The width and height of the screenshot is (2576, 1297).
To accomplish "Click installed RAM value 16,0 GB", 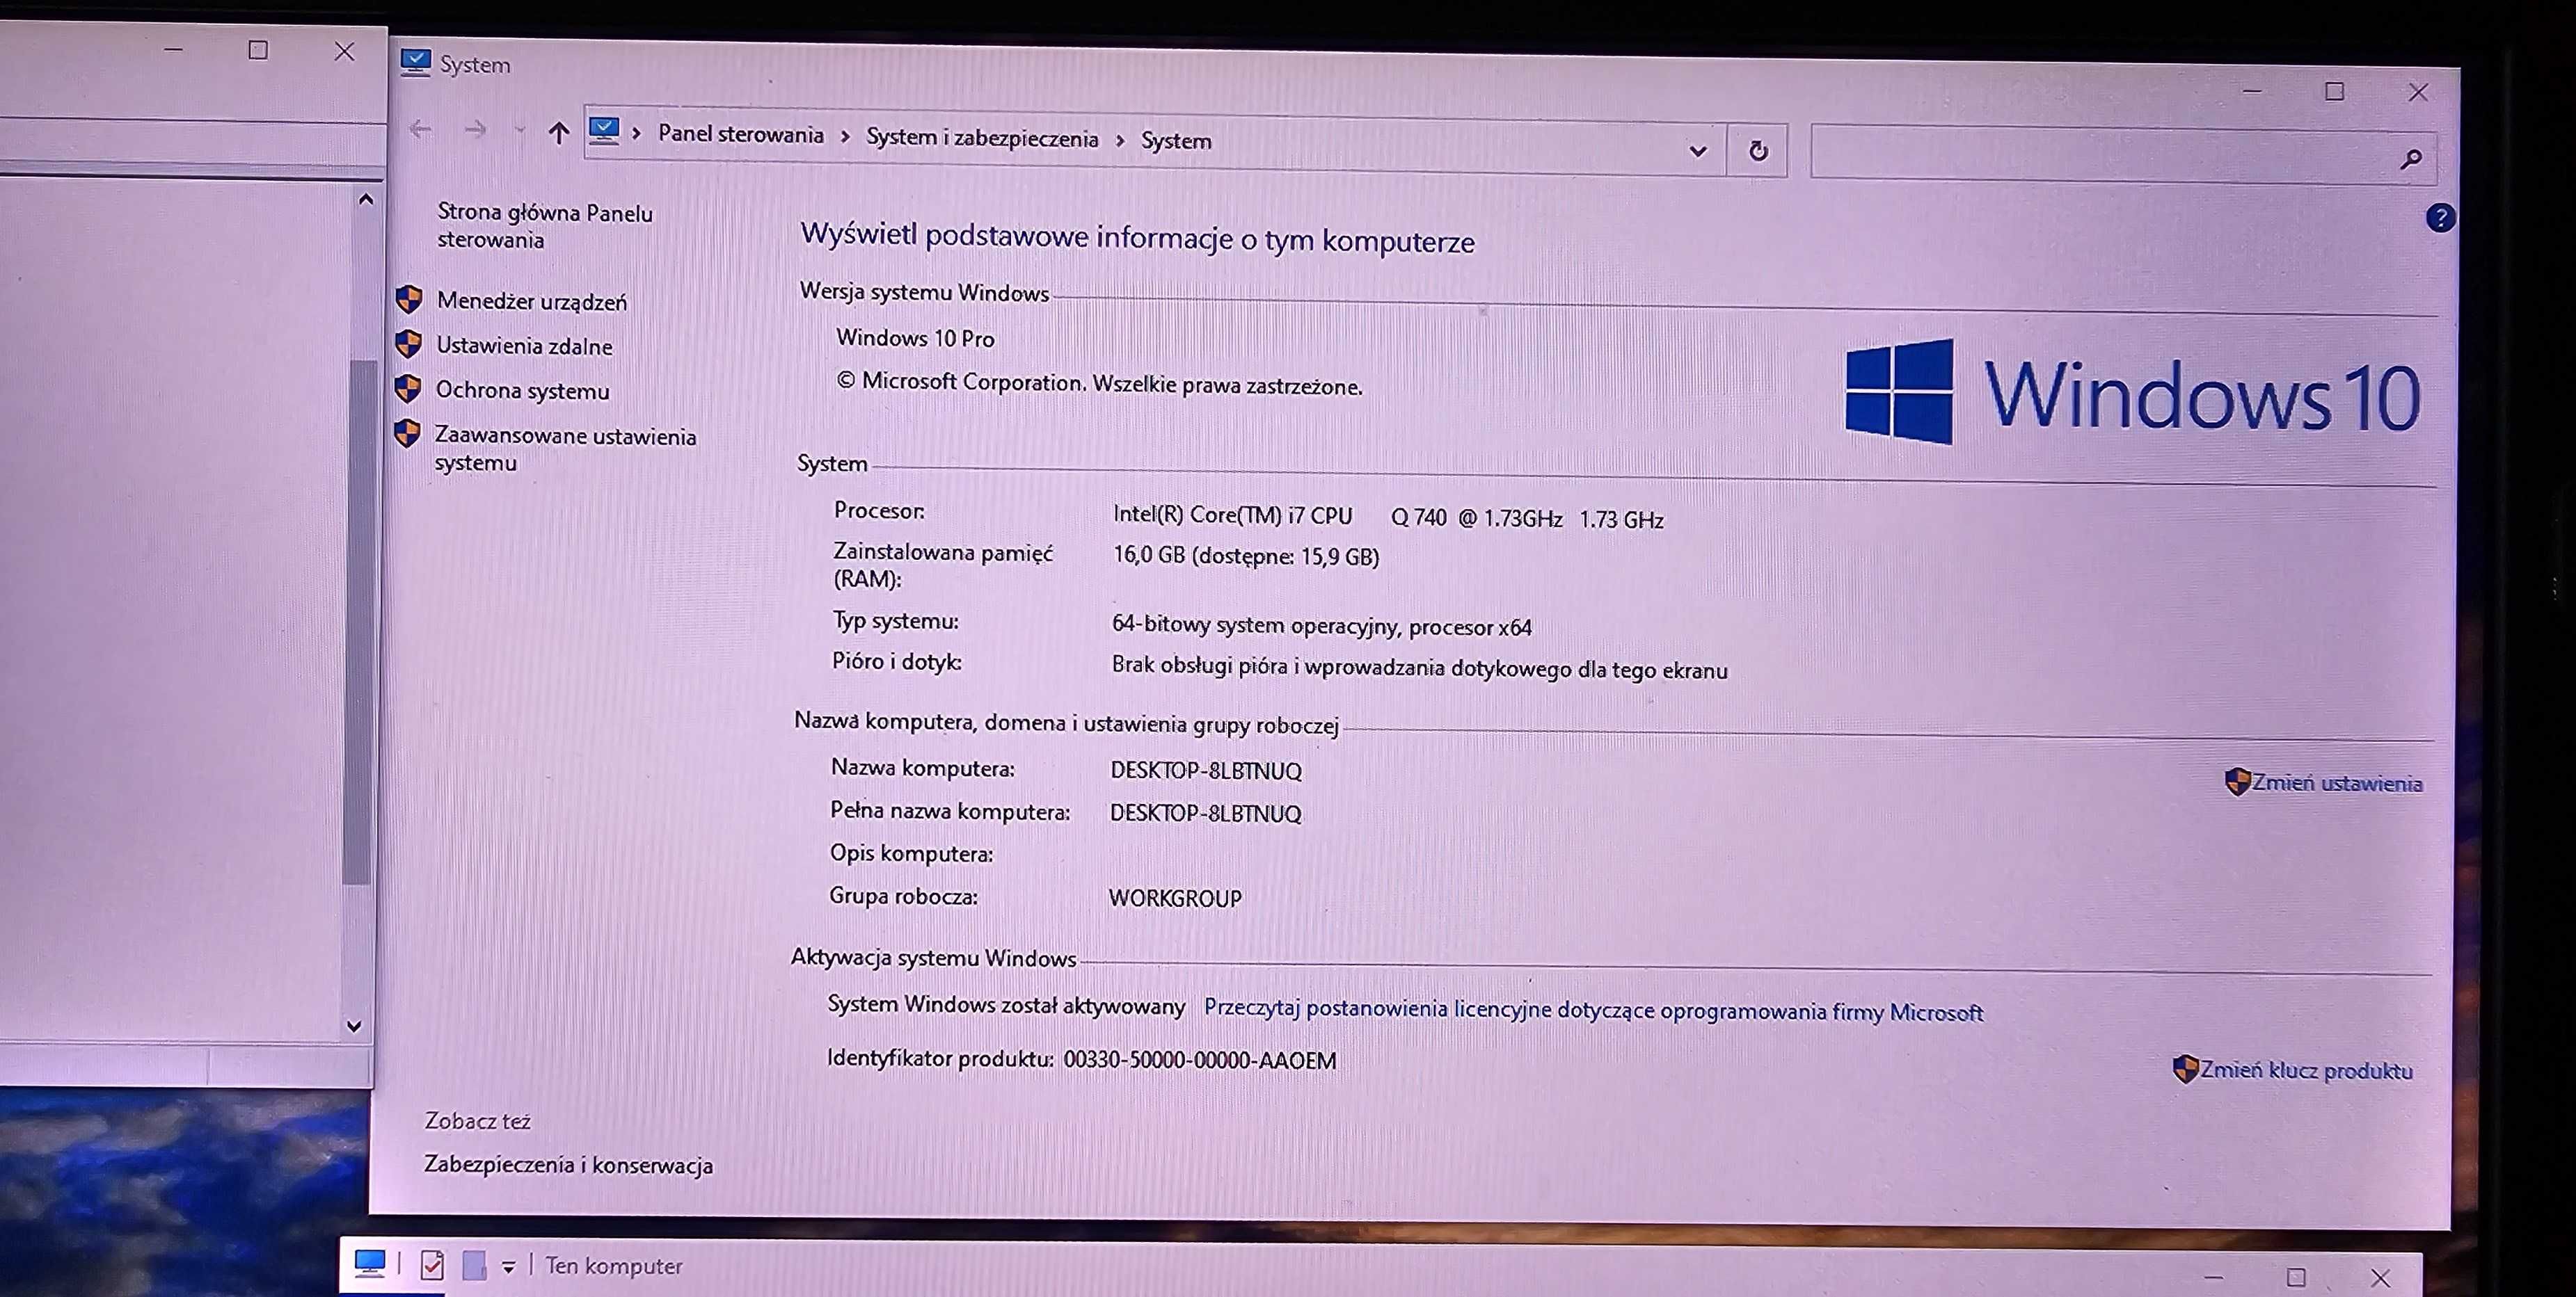I will (x=1246, y=556).
